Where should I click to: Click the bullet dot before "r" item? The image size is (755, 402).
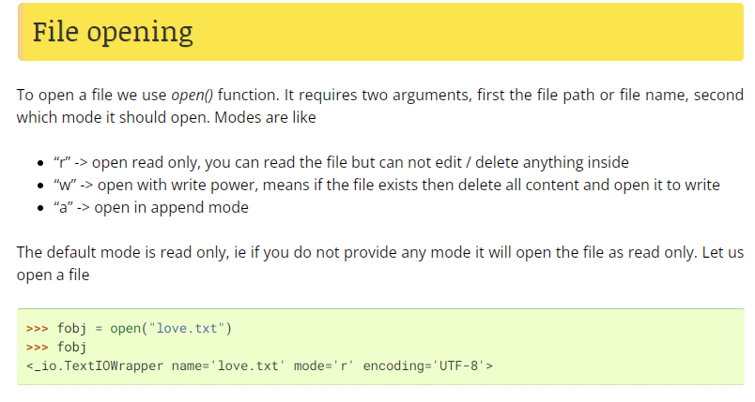[40, 164]
